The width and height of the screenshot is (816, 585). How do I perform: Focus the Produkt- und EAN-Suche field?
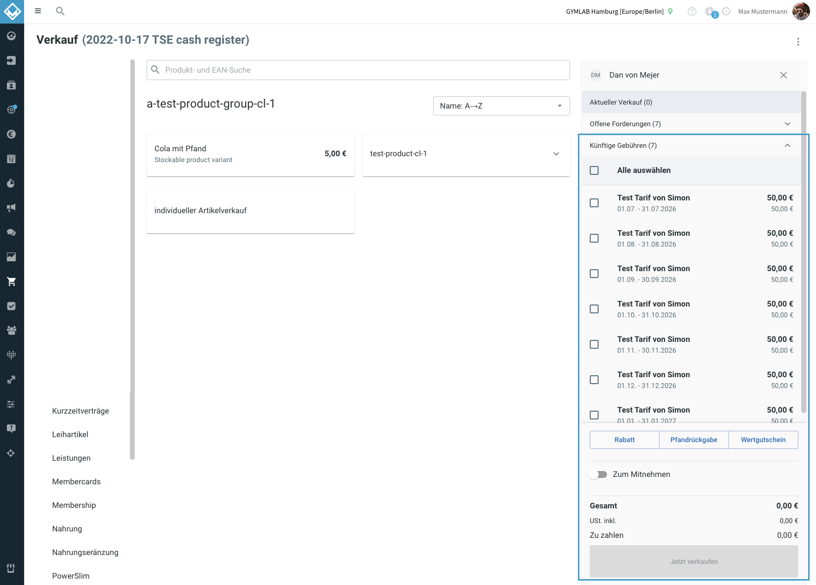click(x=358, y=70)
